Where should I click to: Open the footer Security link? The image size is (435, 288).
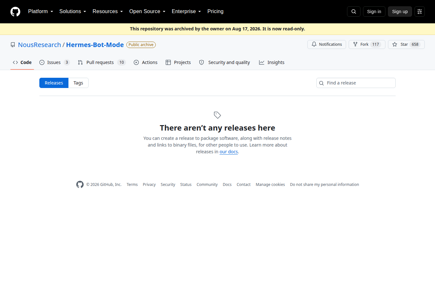(168, 185)
